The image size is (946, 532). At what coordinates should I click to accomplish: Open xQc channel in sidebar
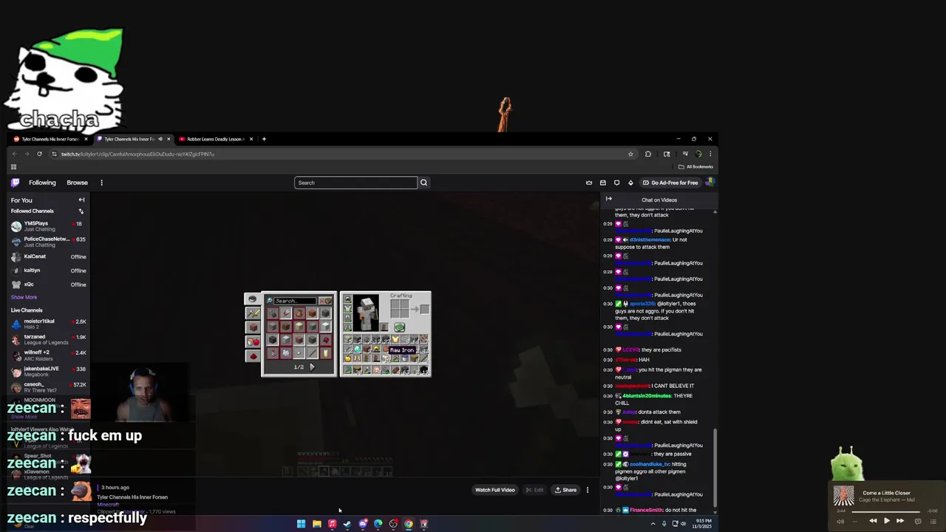pyautogui.click(x=49, y=284)
